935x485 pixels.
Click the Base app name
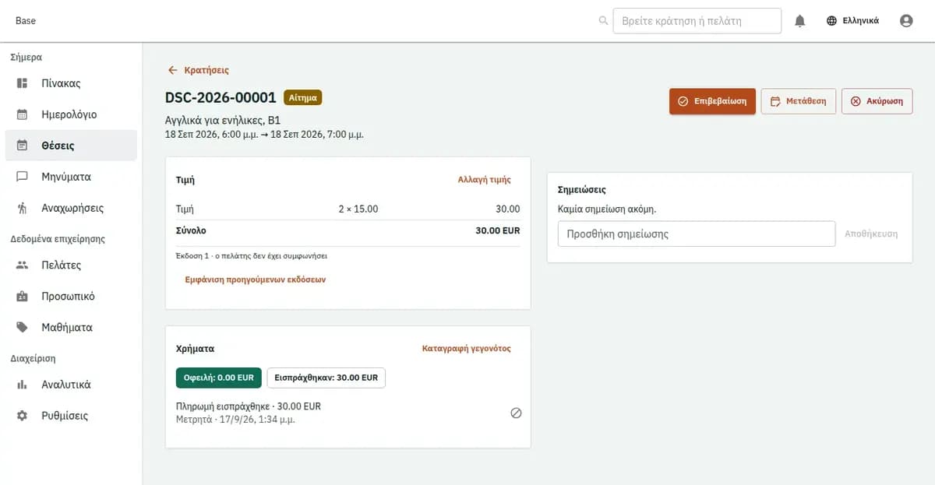26,21
